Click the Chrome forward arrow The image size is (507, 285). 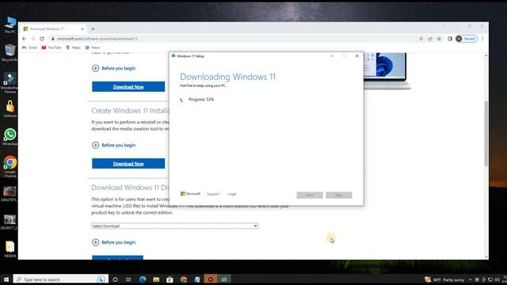(33, 39)
